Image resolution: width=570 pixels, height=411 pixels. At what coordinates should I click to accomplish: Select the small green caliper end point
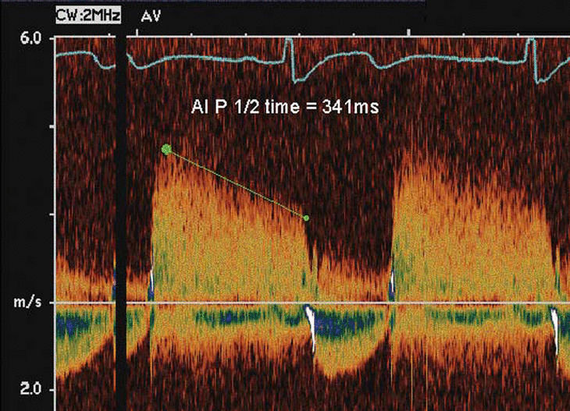tap(306, 218)
